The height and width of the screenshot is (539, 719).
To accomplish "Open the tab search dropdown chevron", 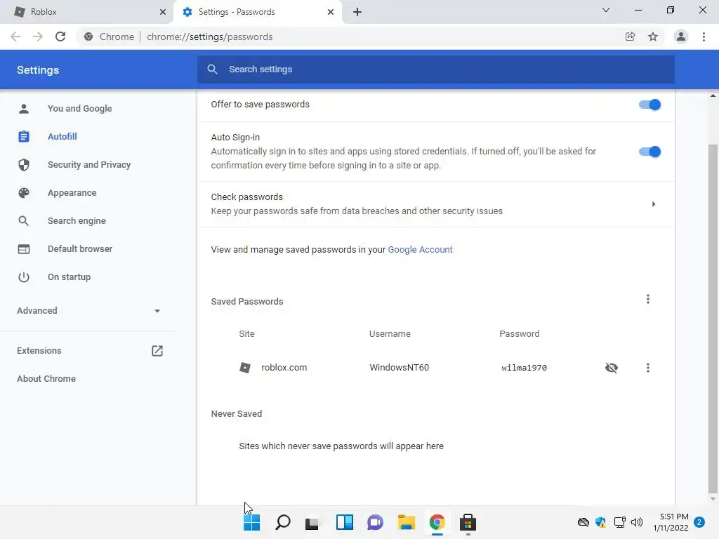I will click(x=606, y=10).
